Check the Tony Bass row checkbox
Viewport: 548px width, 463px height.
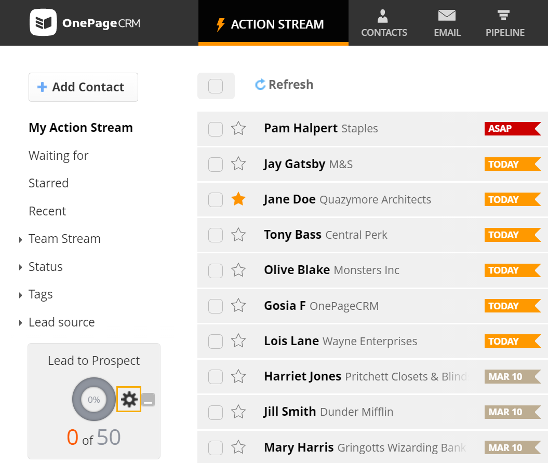click(216, 235)
